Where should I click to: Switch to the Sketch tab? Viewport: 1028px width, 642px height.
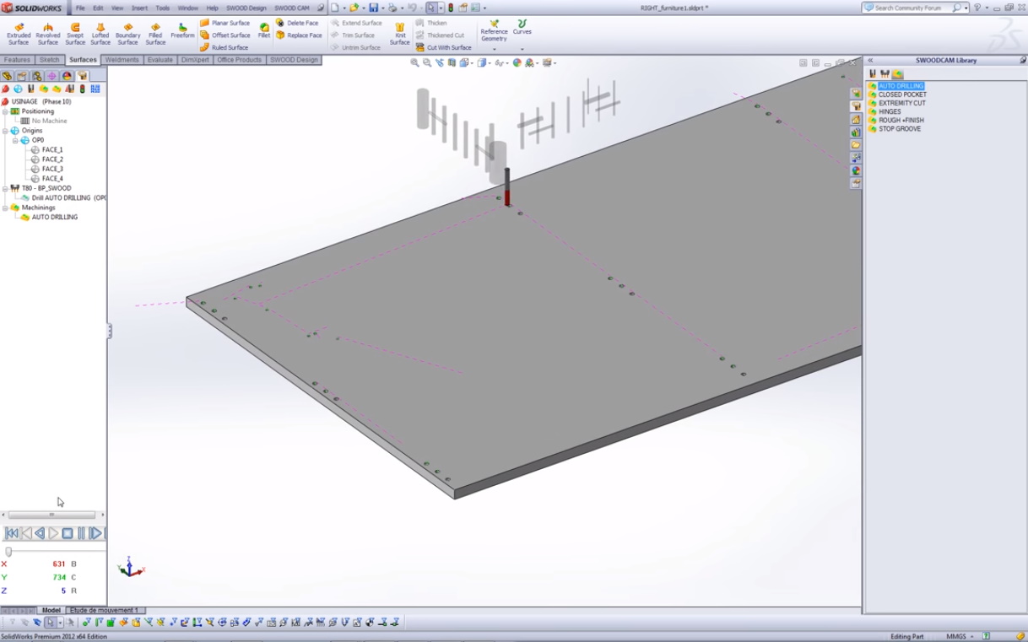(50, 60)
